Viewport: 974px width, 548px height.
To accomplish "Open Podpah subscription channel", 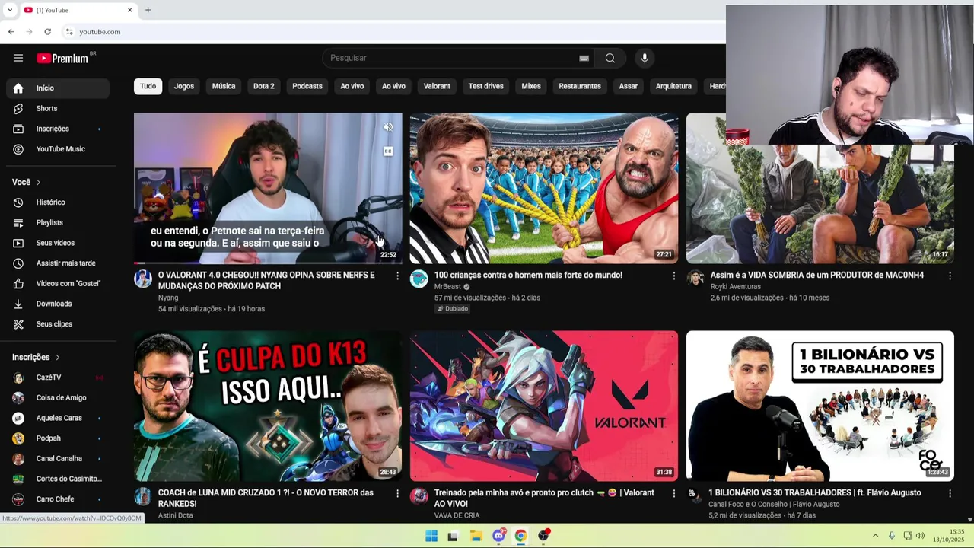I will [x=58, y=438].
